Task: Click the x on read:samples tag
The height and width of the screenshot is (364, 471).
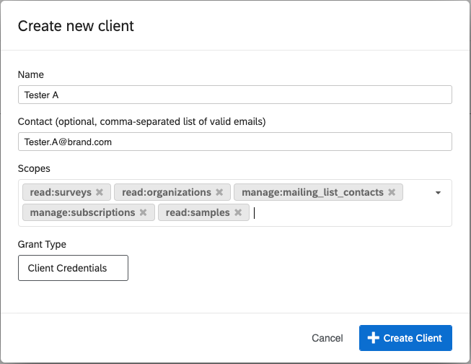Action: 238,212
